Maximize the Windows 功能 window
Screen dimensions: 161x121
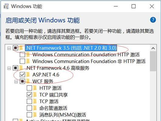[x=133, y=6]
